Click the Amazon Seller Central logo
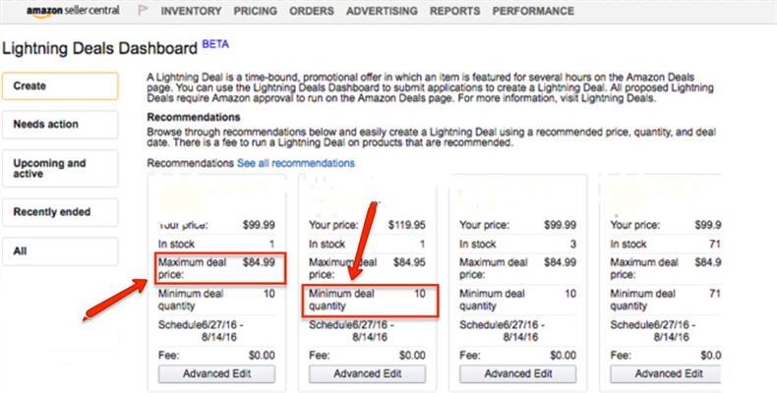 [x=73, y=11]
